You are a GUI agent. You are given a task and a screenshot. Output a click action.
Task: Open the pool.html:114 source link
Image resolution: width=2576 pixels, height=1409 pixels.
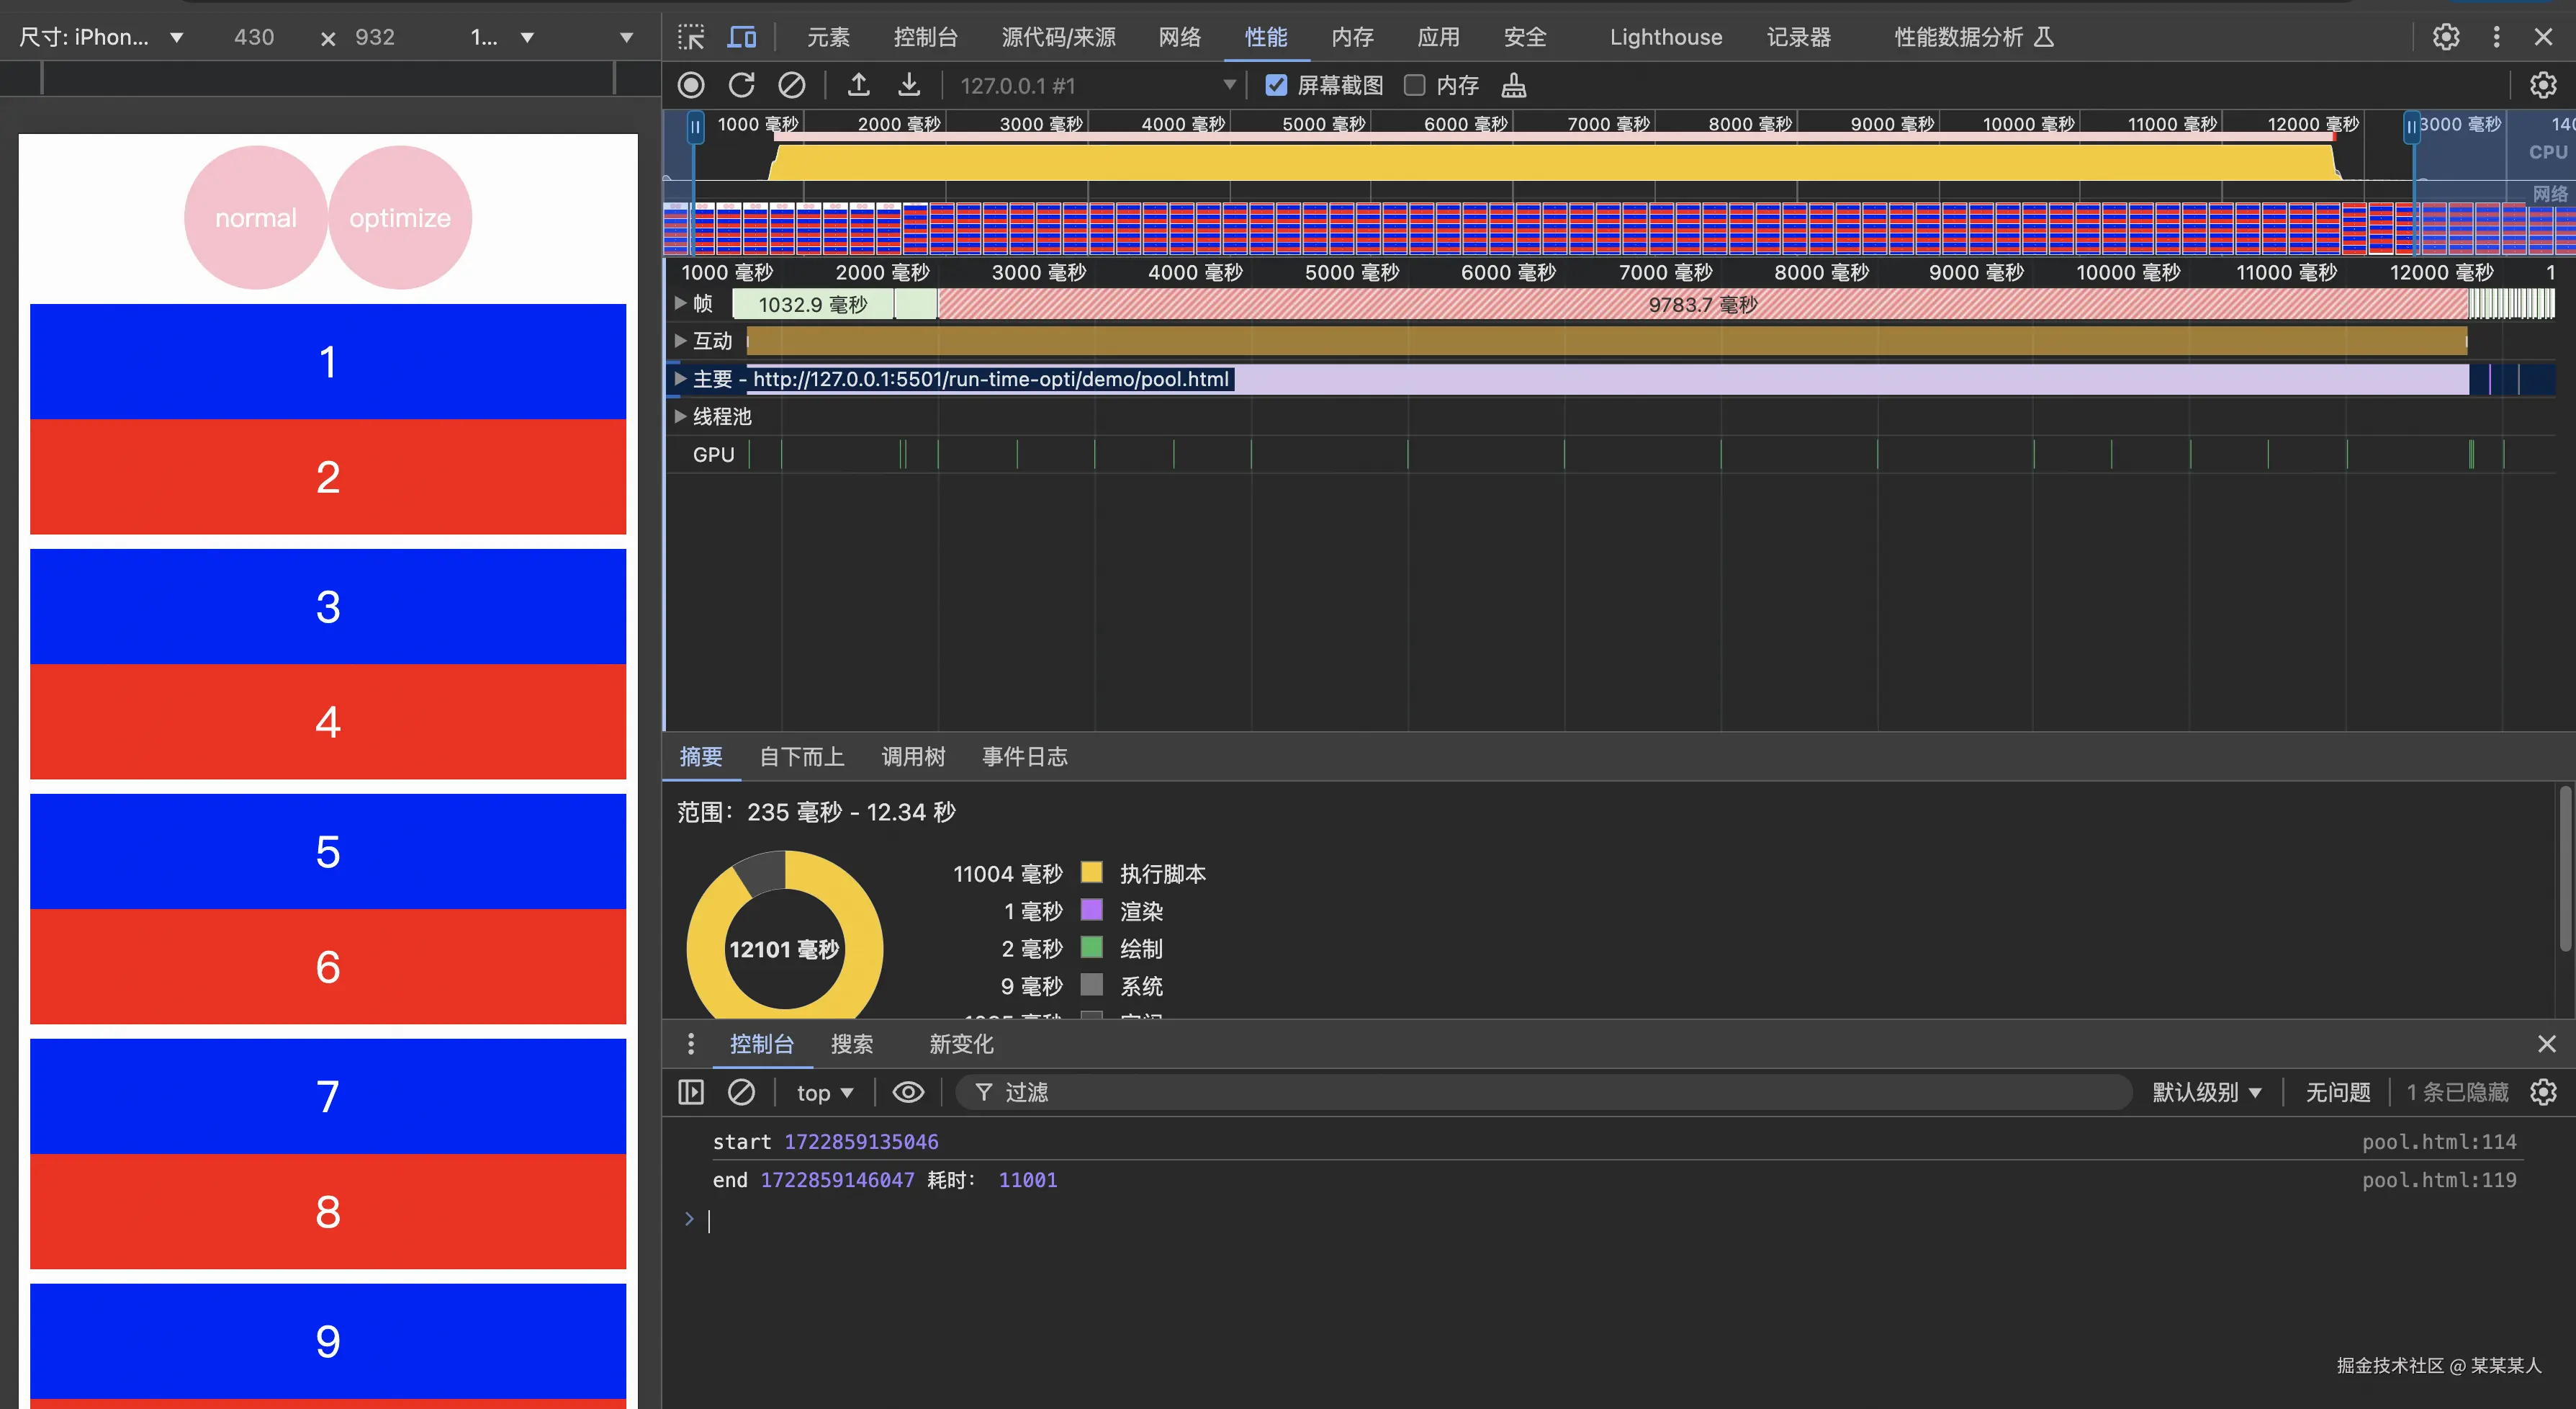coord(2438,1142)
